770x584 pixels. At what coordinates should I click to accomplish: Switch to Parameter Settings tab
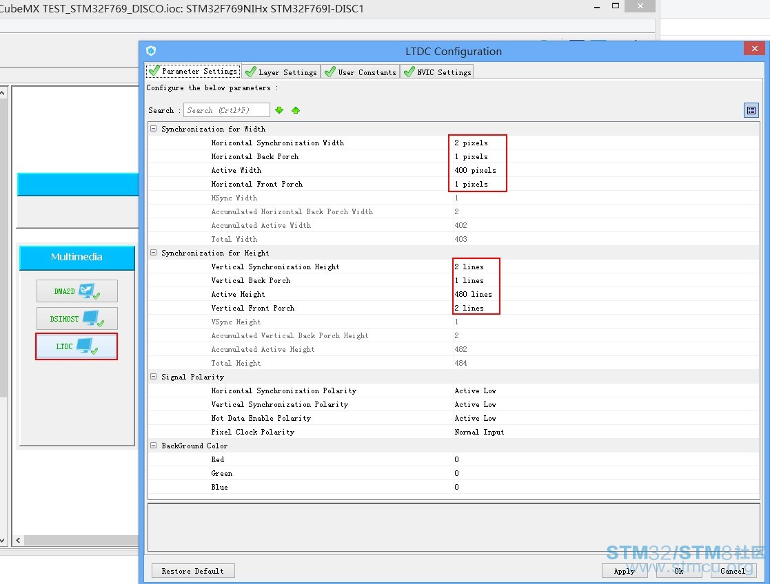[x=194, y=71]
